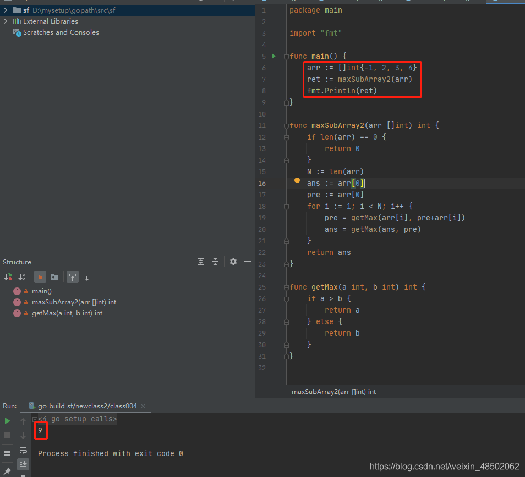
Task: Toggle scroll to end in Run console
Action: pyautogui.click(x=23, y=464)
